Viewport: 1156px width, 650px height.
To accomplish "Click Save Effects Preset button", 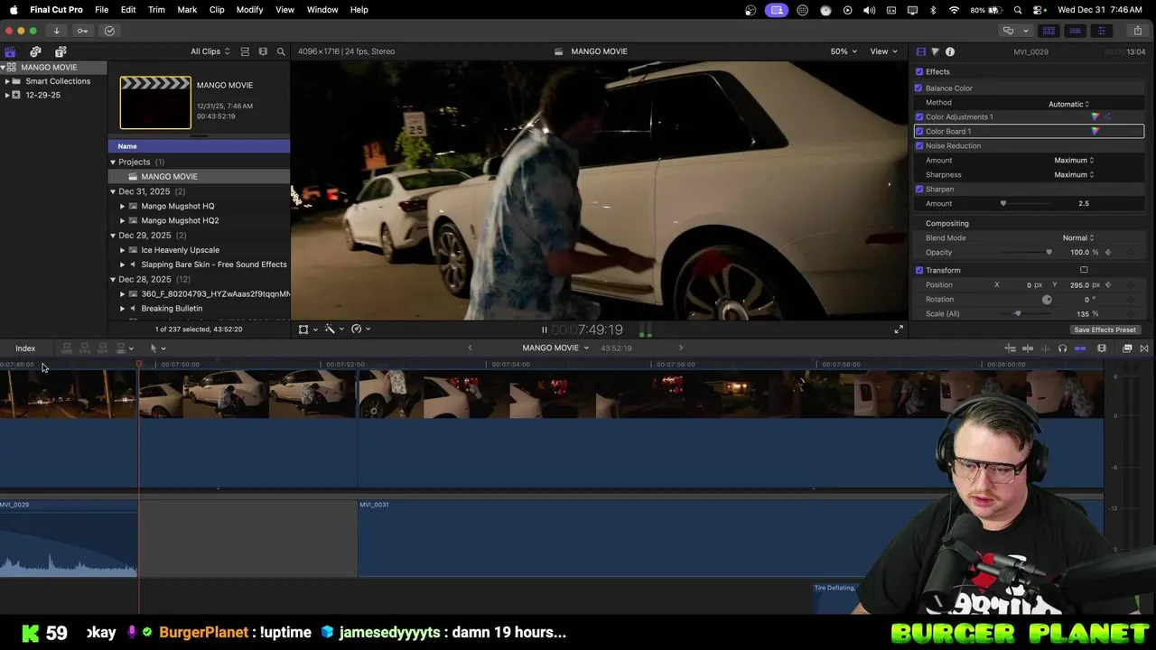I will [1105, 330].
